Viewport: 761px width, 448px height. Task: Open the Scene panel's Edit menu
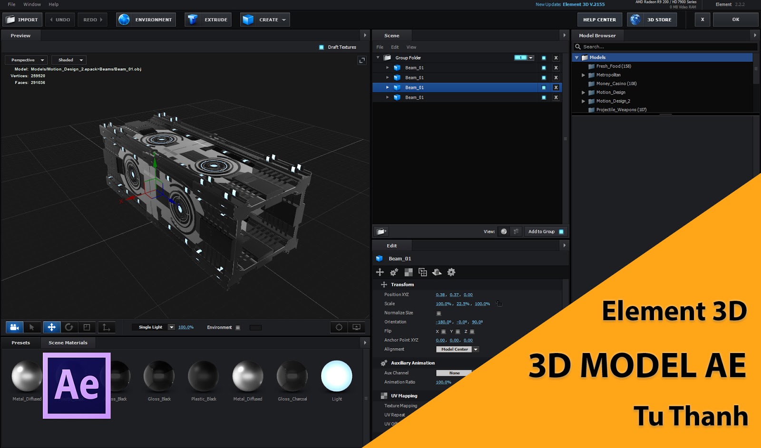[x=395, y=47]
